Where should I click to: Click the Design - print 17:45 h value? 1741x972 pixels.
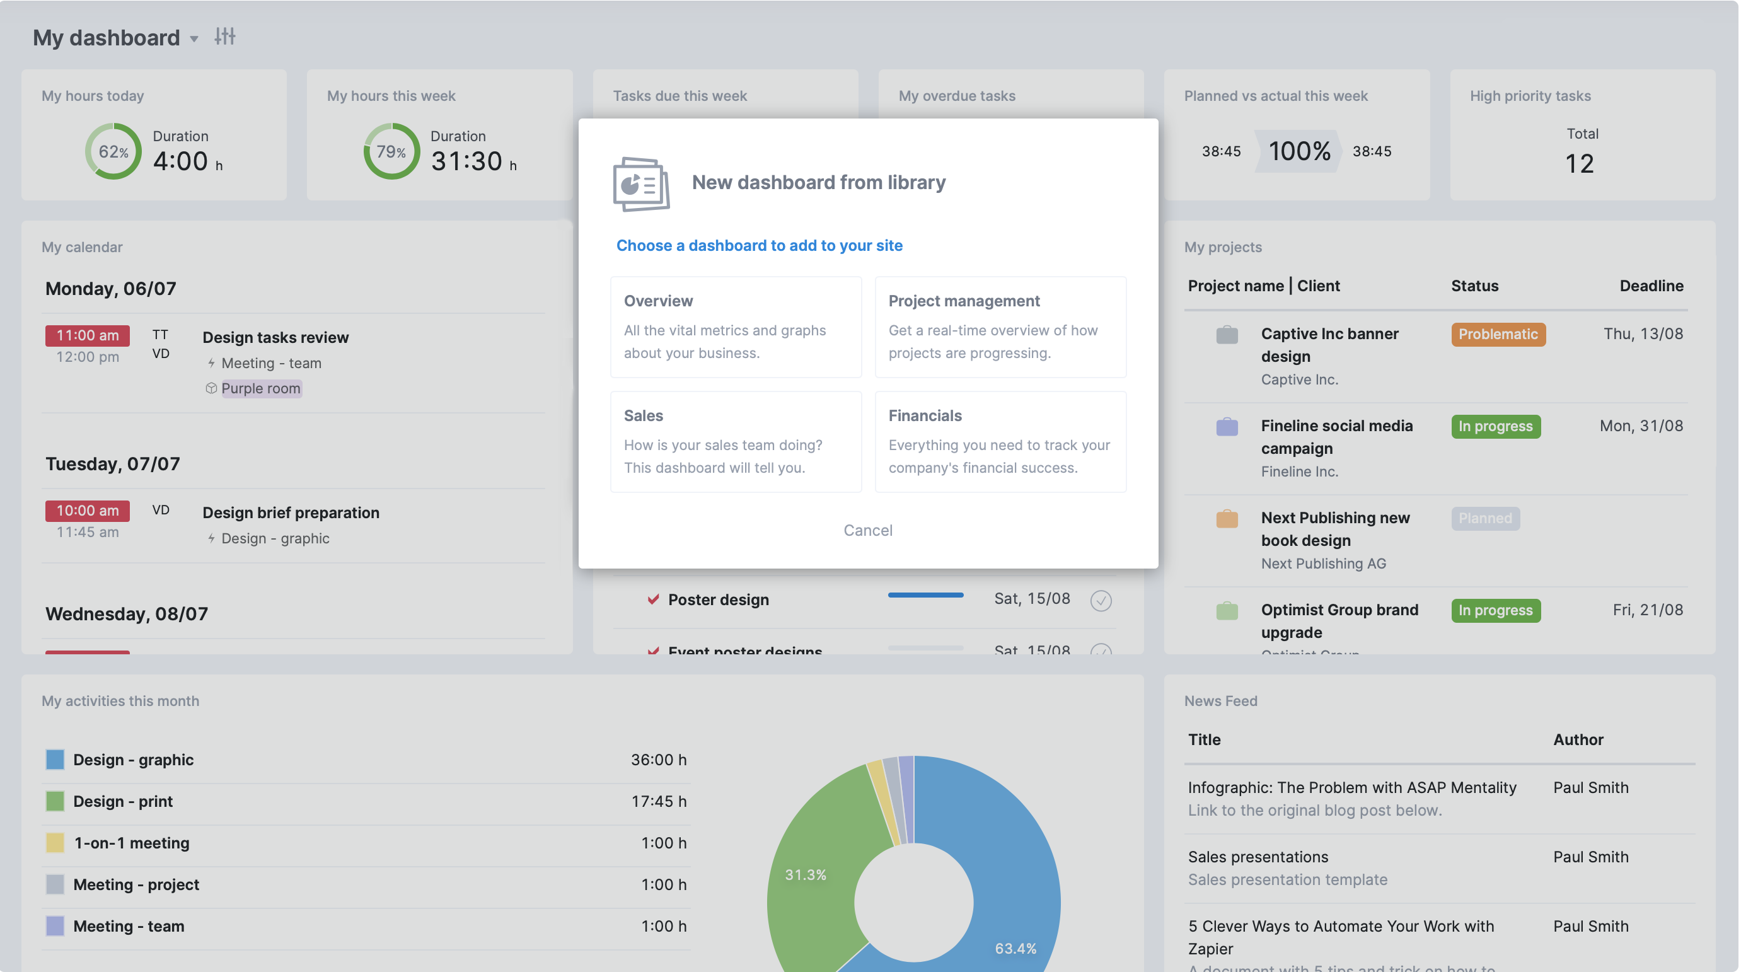(658, 801)
